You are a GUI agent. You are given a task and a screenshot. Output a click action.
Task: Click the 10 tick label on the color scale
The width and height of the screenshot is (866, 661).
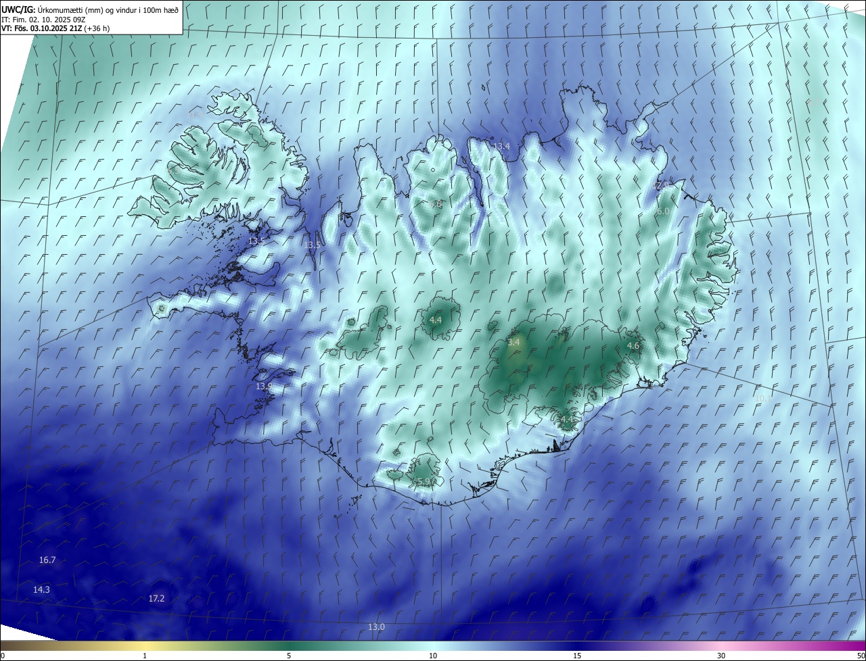point(433,656)
